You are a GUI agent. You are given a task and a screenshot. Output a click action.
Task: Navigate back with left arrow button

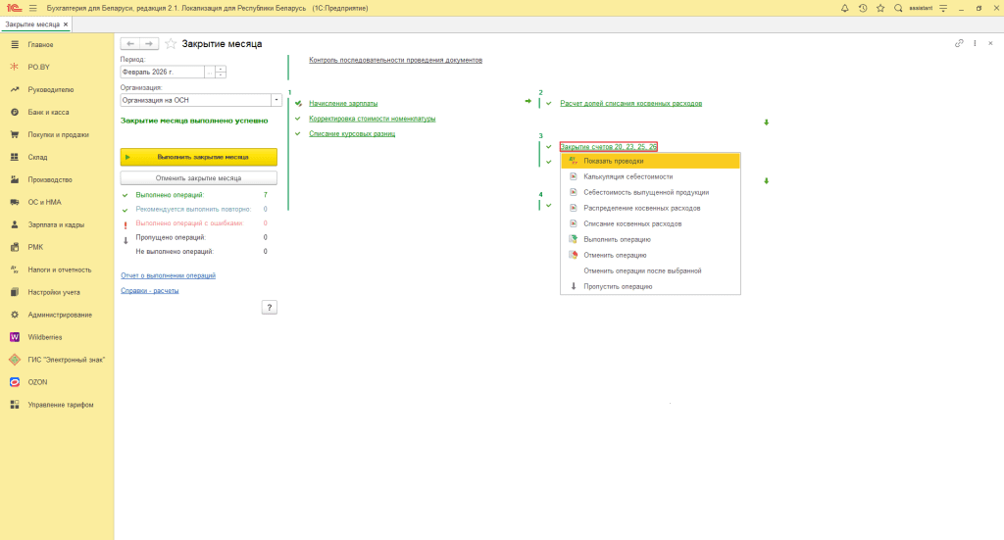coord(130,44)
